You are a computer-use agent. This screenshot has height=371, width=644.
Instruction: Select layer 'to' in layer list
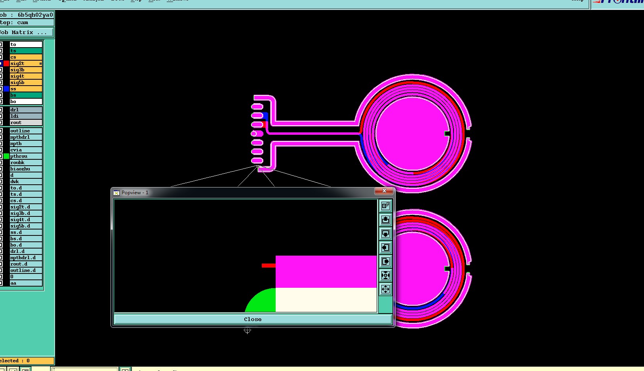pyautogui.click(x=26, y=44)
